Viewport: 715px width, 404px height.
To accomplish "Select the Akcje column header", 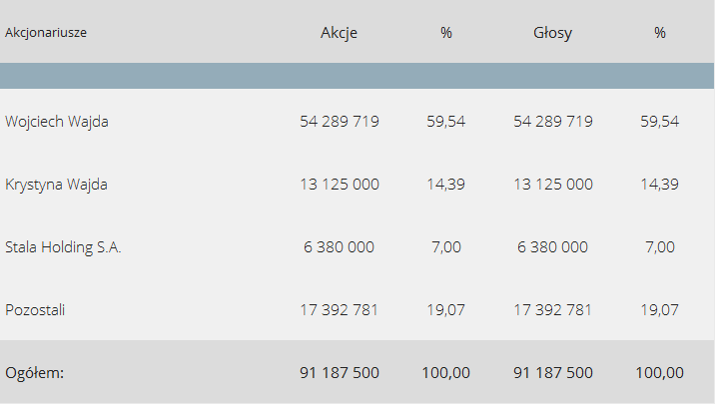I will point(339,33).
